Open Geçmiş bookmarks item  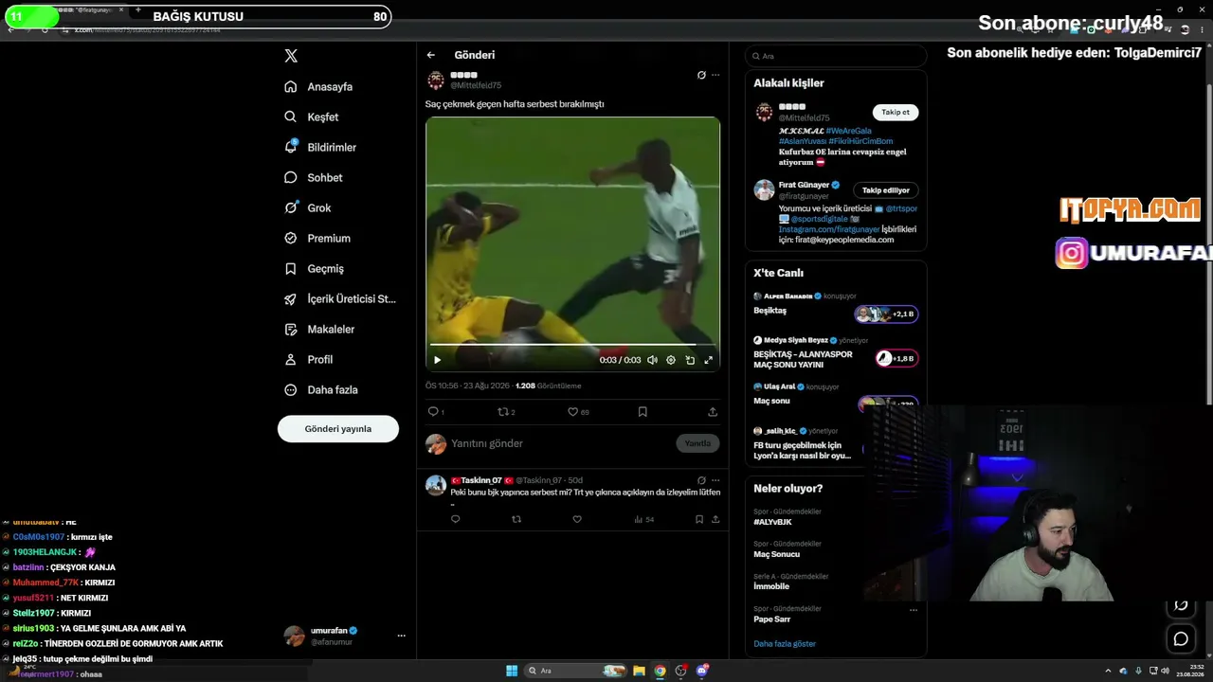tap(315, 268)
